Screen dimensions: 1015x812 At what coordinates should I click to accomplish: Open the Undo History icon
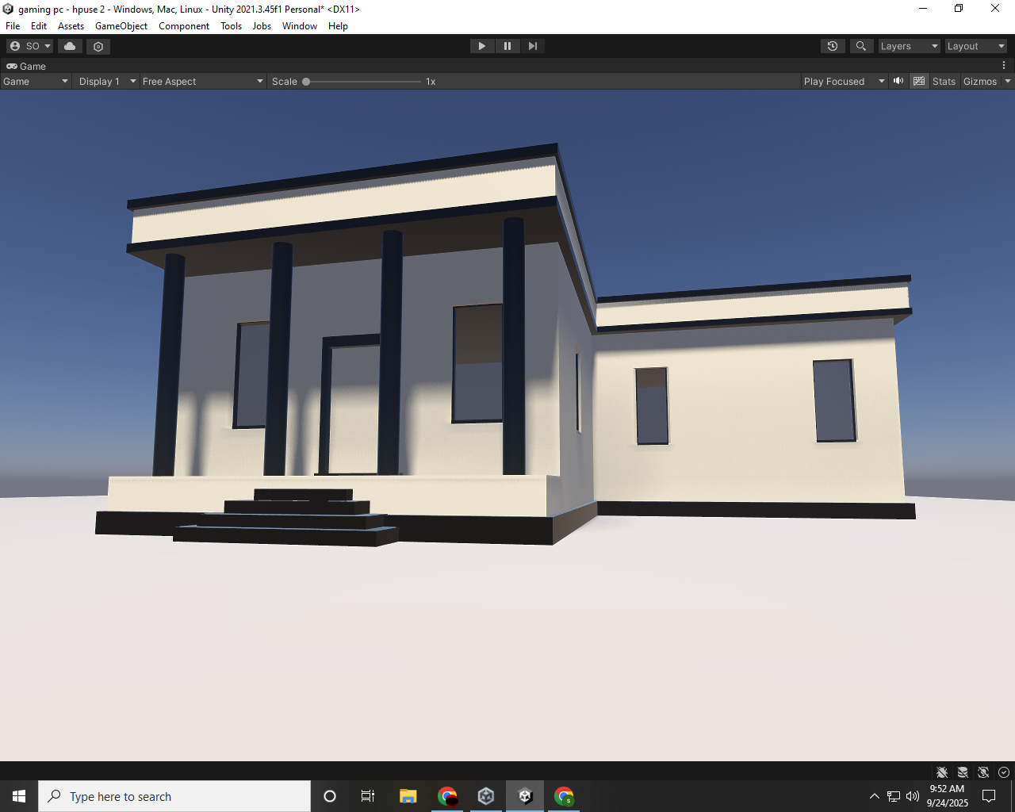tap(833, 46)
